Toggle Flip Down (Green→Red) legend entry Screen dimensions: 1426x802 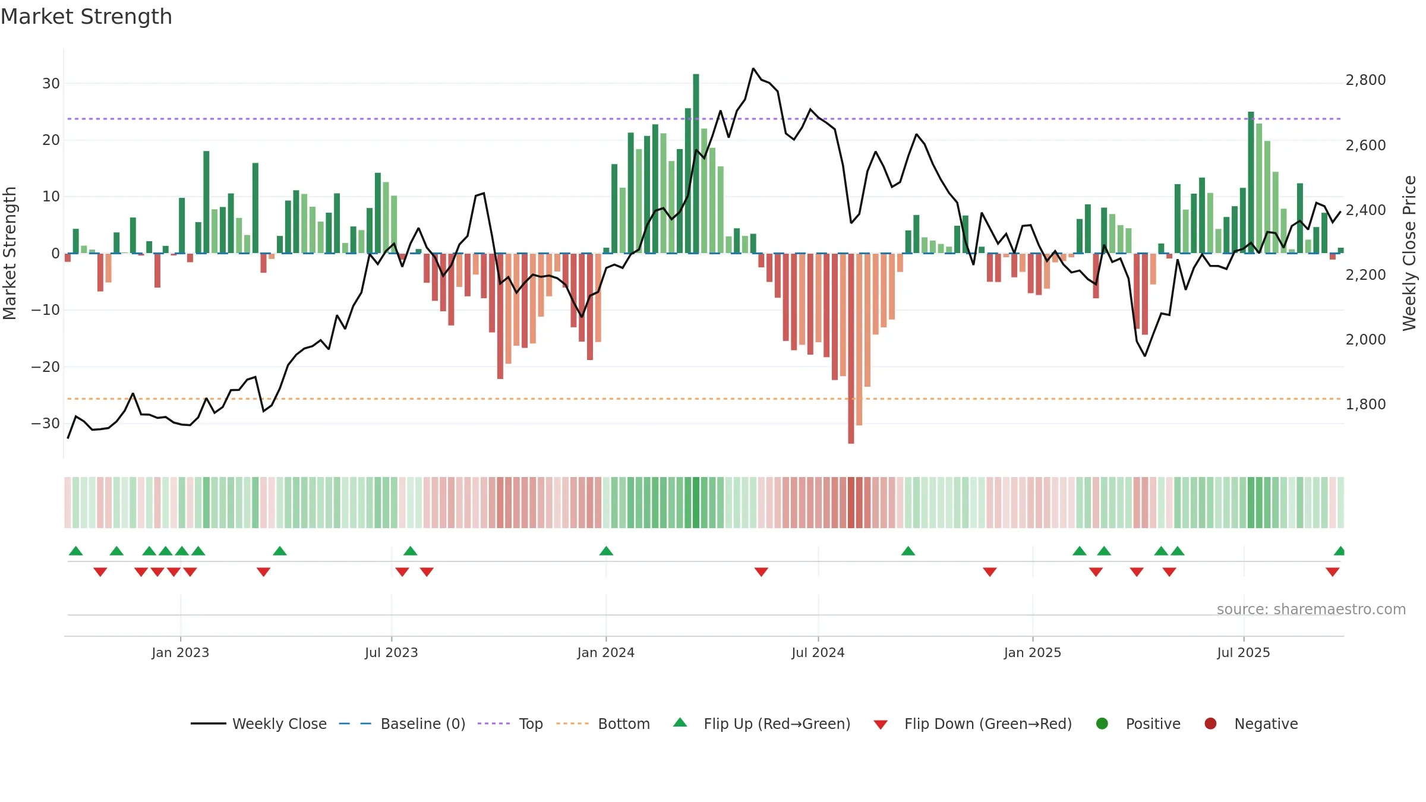(973, 724)
